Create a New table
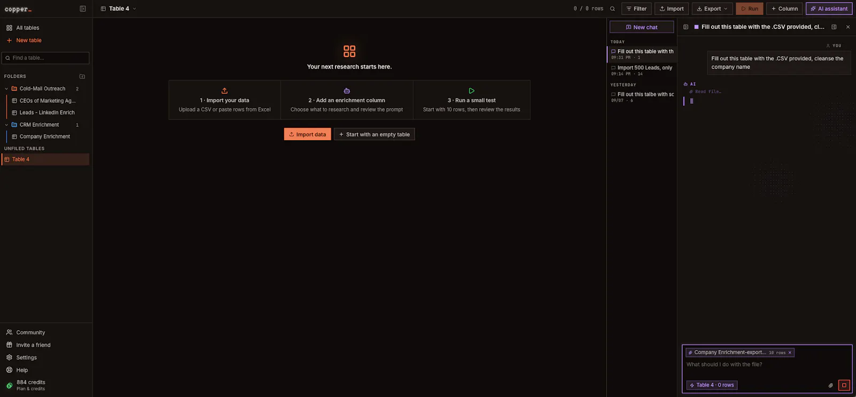856x397 pixels. click(x=28, y=40)
